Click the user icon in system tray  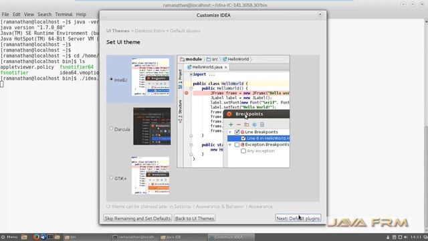point(388,237)
